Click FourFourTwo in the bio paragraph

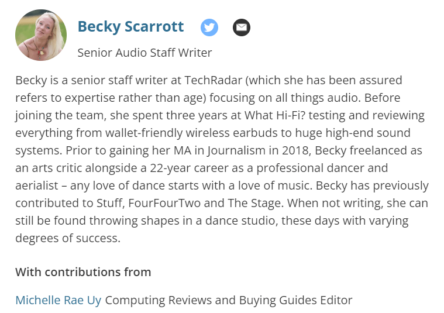[x=164, y=203]
